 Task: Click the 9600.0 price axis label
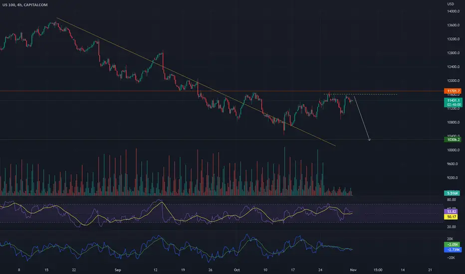(454, 164)
